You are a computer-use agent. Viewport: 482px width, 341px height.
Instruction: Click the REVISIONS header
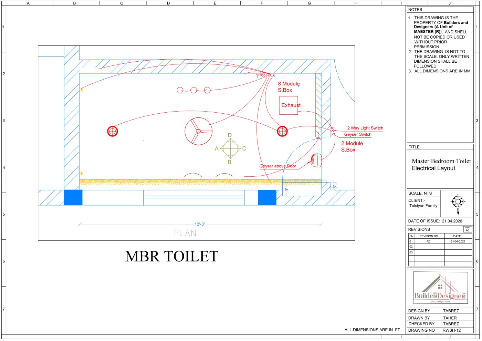[419, 229]
